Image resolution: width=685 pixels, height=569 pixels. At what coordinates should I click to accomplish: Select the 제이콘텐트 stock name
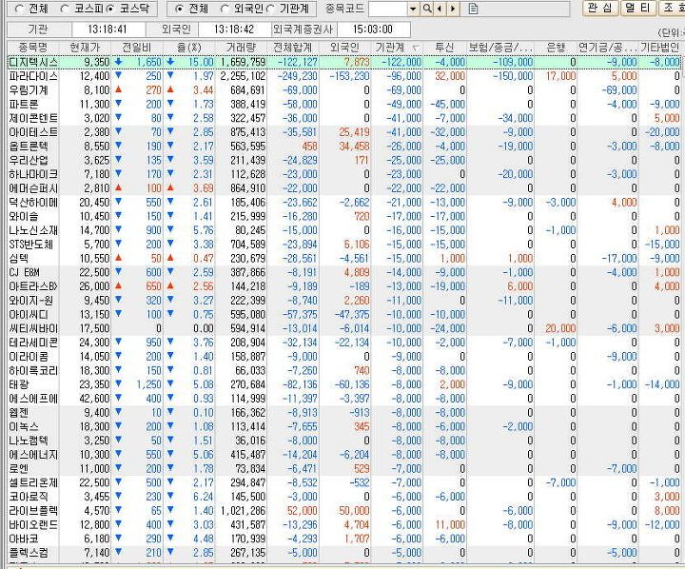(x=33, y=118)
